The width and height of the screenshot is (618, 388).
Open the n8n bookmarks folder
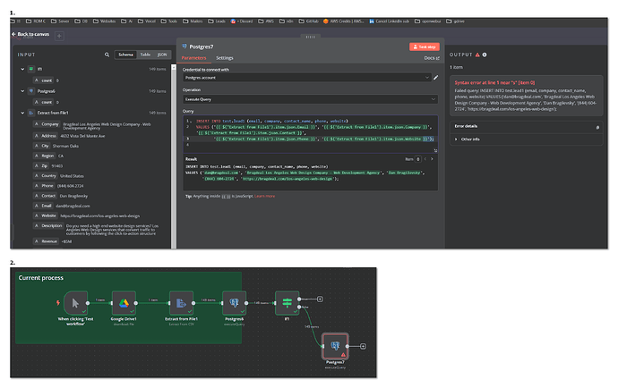tap(287, 21)
